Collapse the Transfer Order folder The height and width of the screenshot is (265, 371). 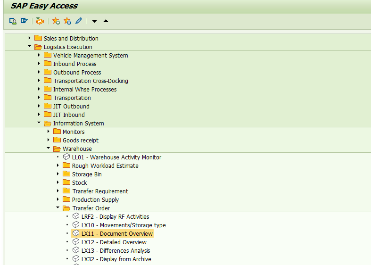tap(58, 208)
